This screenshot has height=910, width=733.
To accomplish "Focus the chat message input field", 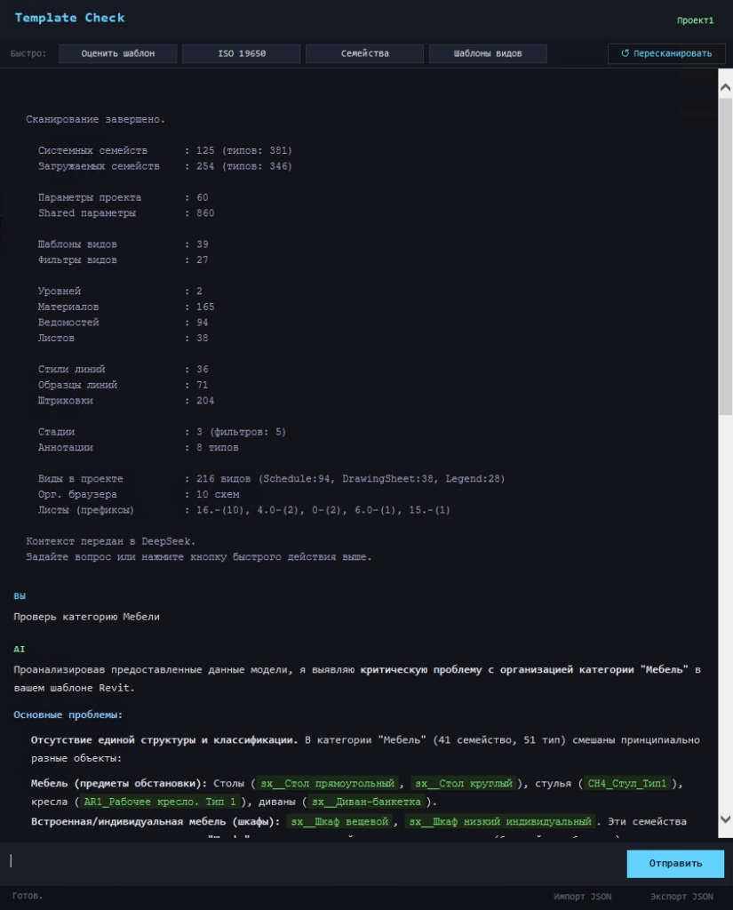I will tap(311, 862).
